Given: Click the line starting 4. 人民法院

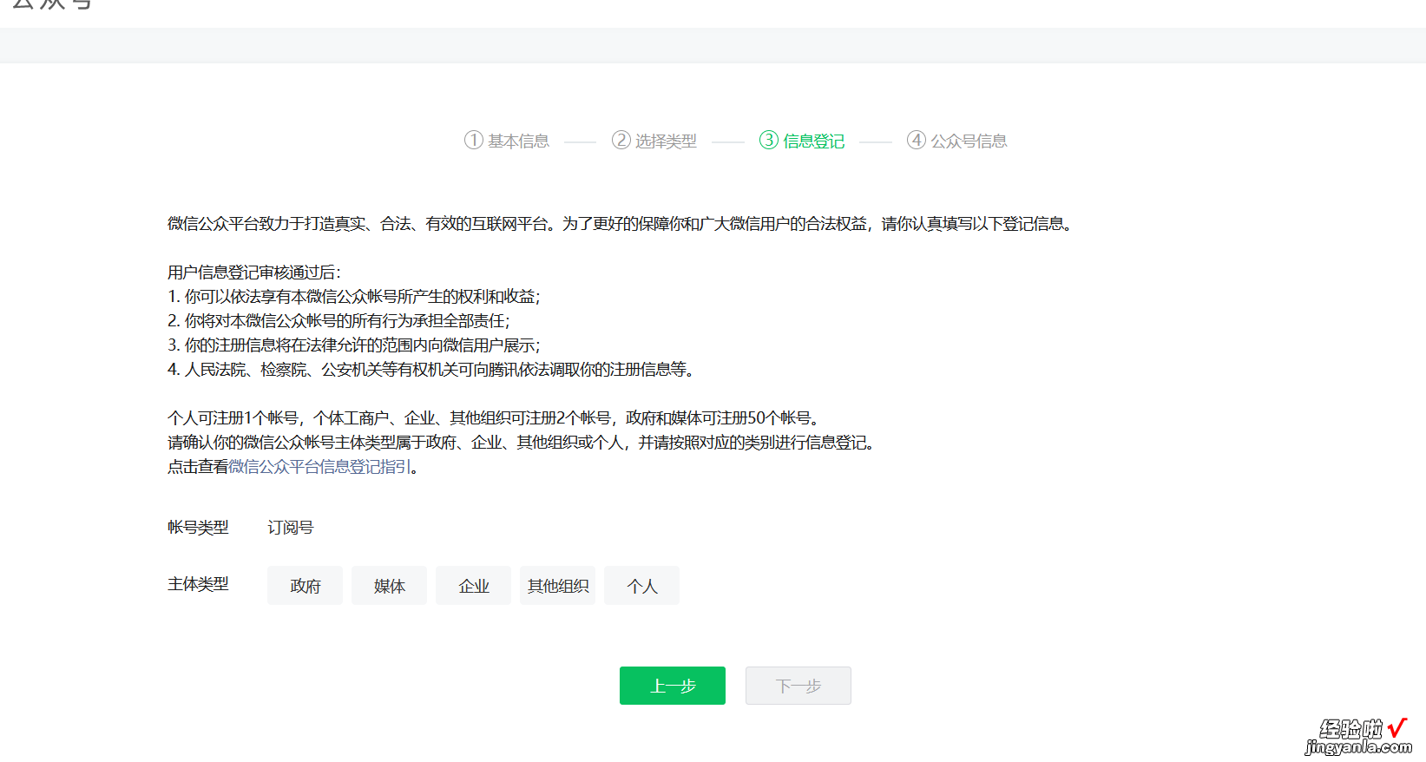Looking at the screenshot, I should [431, 370].
